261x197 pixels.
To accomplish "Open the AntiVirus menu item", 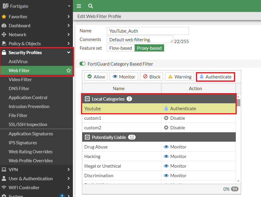I will tap(18, 62).
